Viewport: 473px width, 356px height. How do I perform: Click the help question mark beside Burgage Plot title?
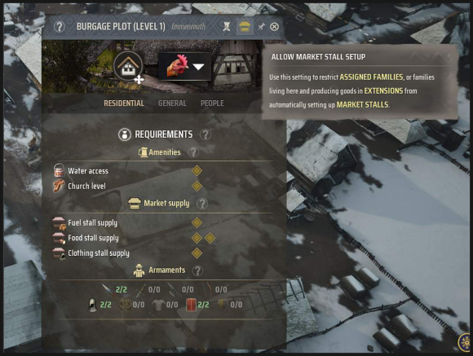coord(60,27)
